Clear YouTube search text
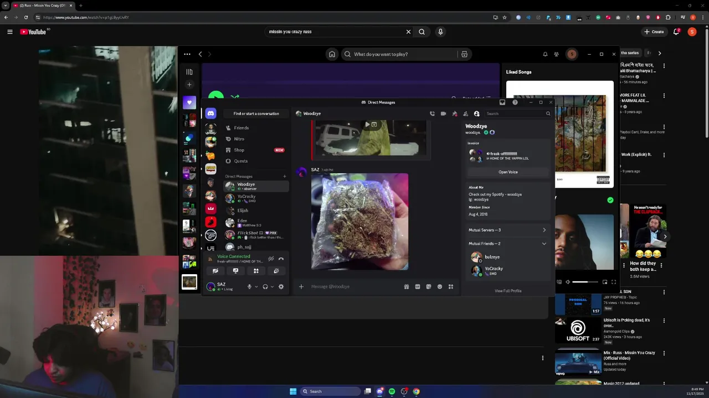This screenshot has height=398, width=709. 408,32
